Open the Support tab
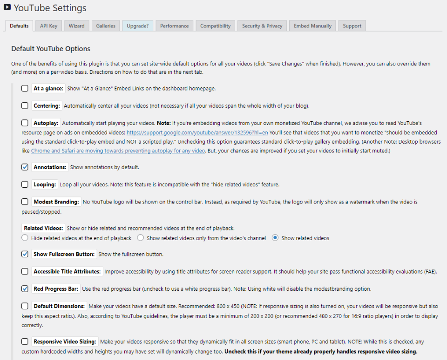 tap(352, 26)
